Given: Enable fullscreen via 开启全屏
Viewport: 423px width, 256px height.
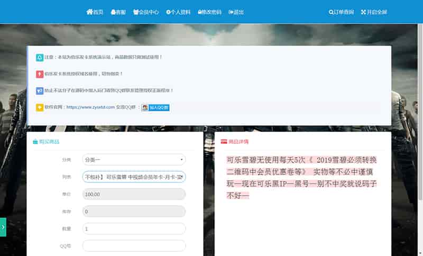Looking at the screenshot, I should coord(374,12).
